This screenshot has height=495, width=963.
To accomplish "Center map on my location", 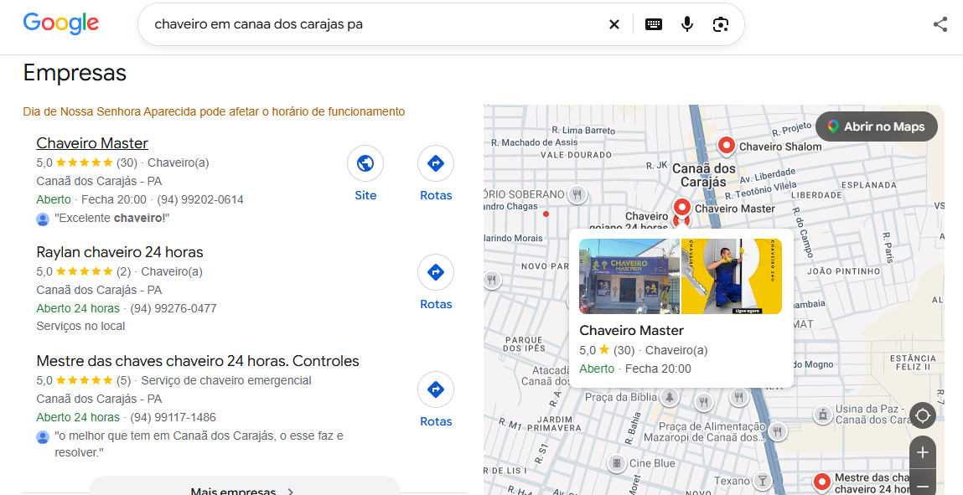I will coord(923,415).
